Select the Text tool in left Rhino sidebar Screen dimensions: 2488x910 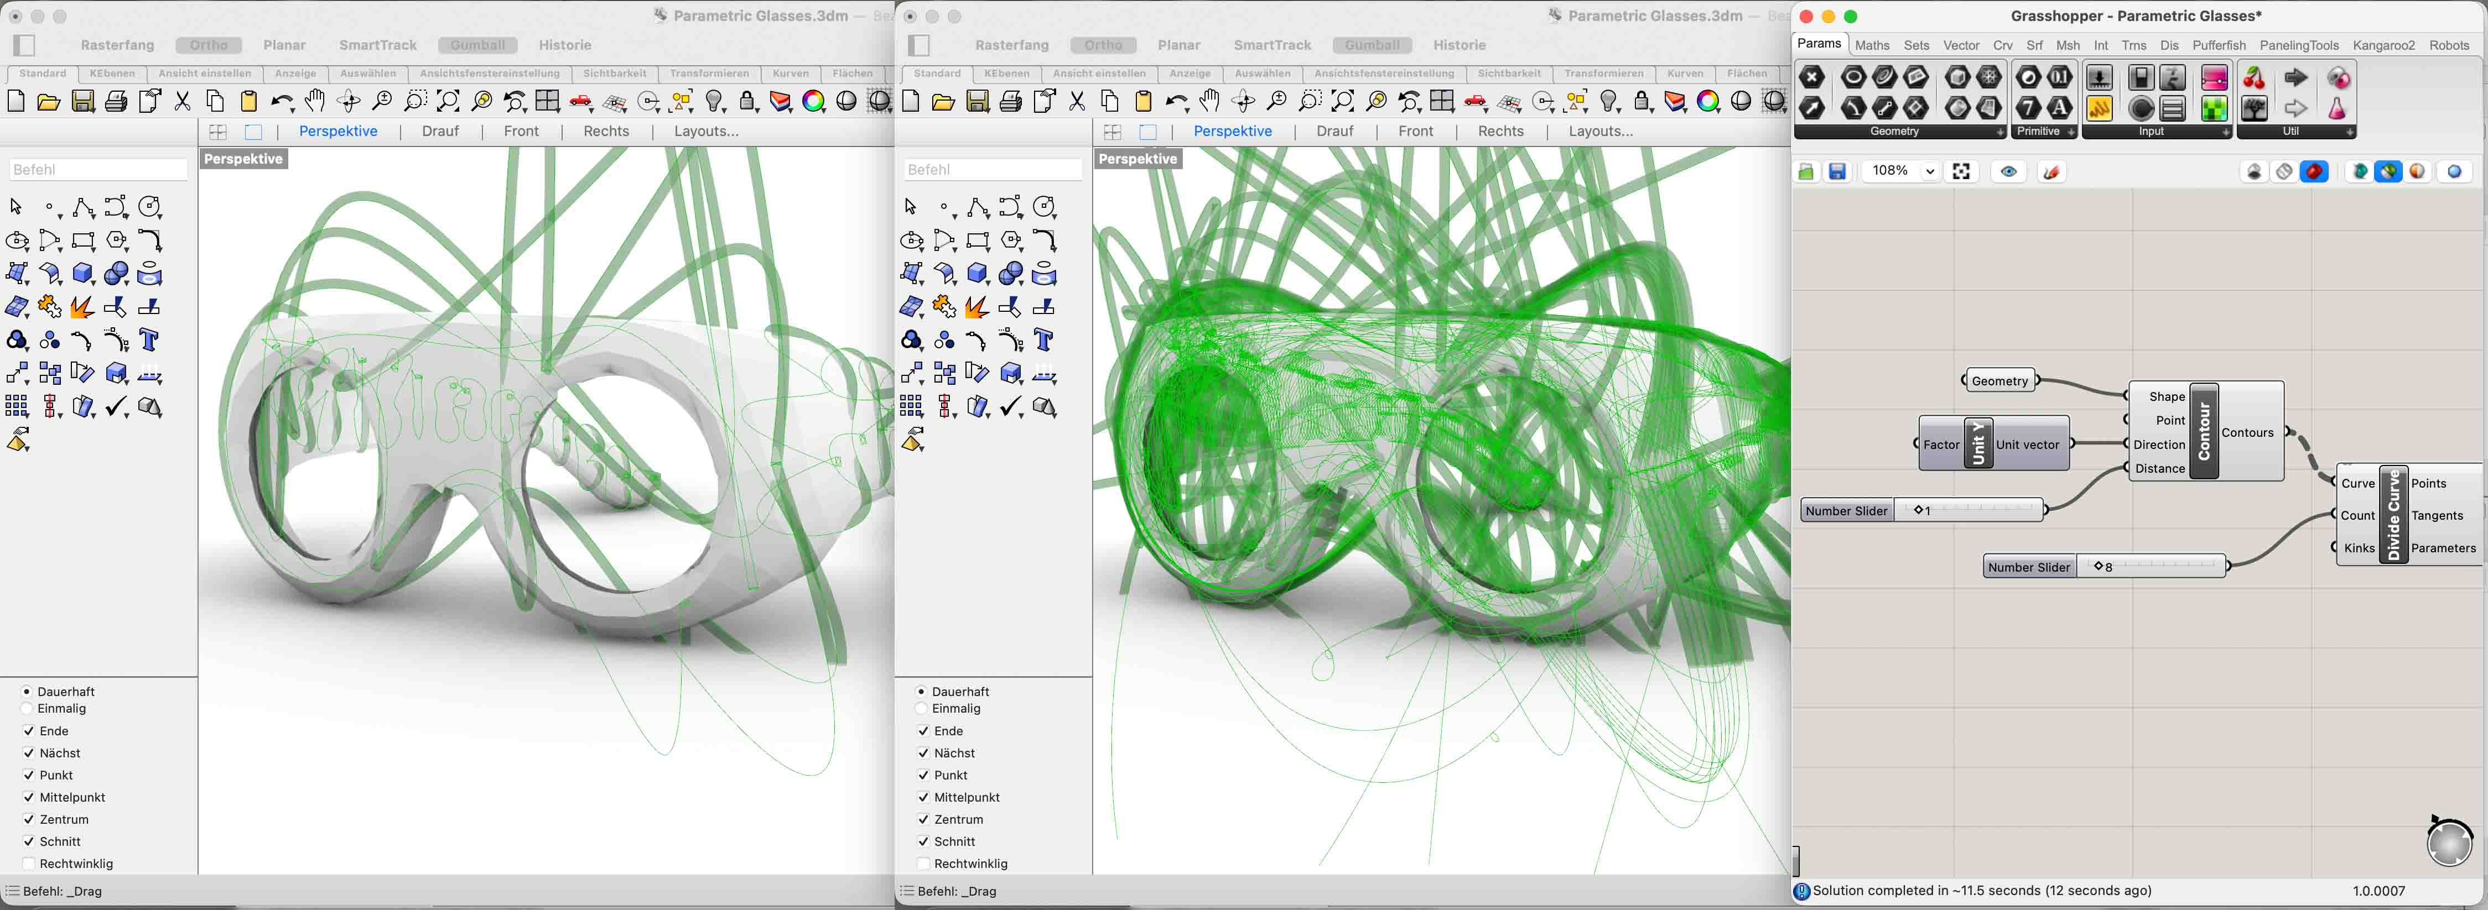pyautogui.click(x=149, y=339)
